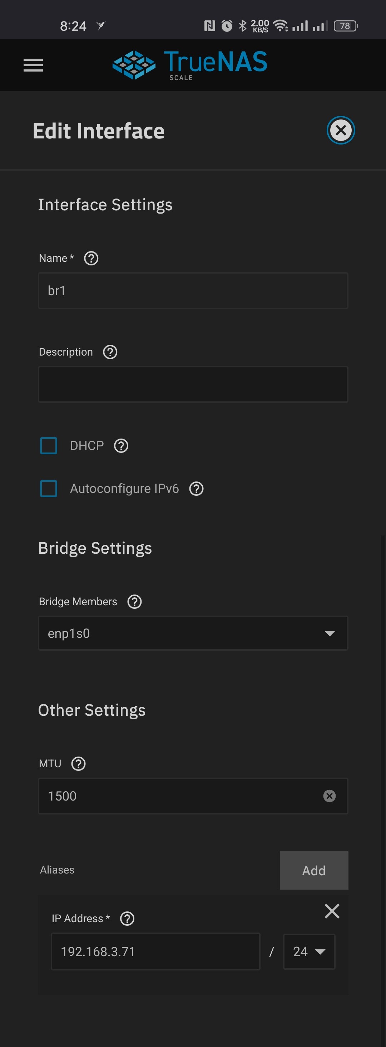Show help for Bridge Members
The width and height of the screenshot is (386, 1047).
(x=134, y=602)
